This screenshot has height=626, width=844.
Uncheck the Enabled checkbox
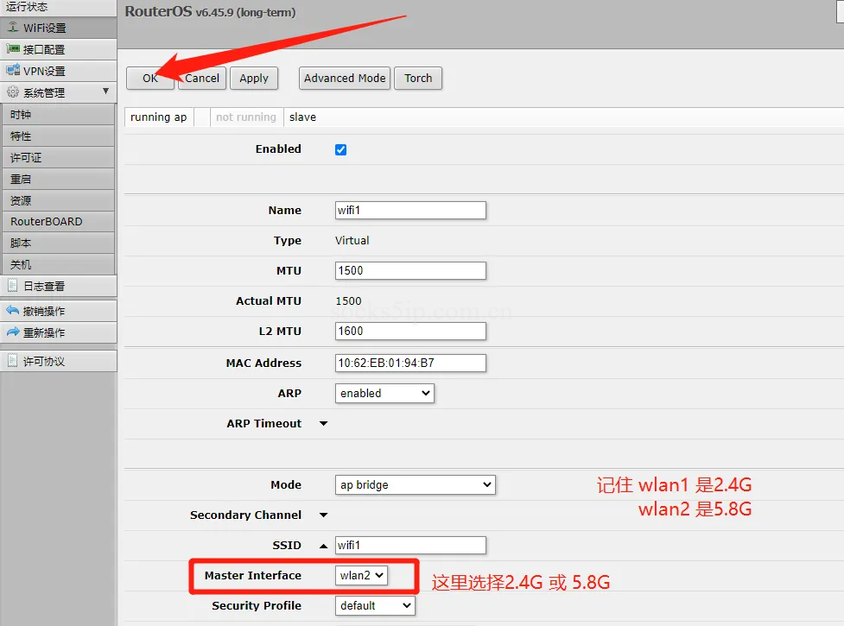tap(340, 149)
